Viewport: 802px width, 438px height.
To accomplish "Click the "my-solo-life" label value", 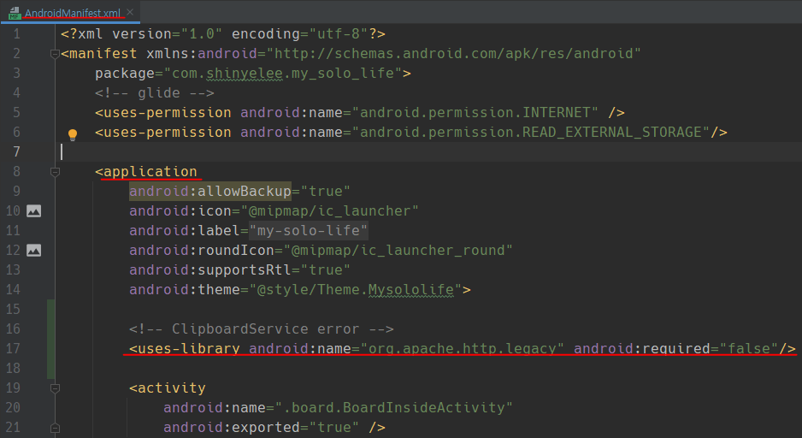I will (x=309, y=231).
